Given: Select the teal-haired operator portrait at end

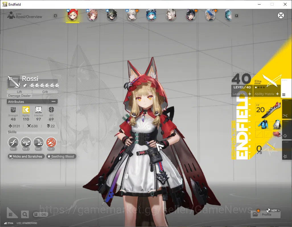Looking at the screenshot, I should pos(229,15).
